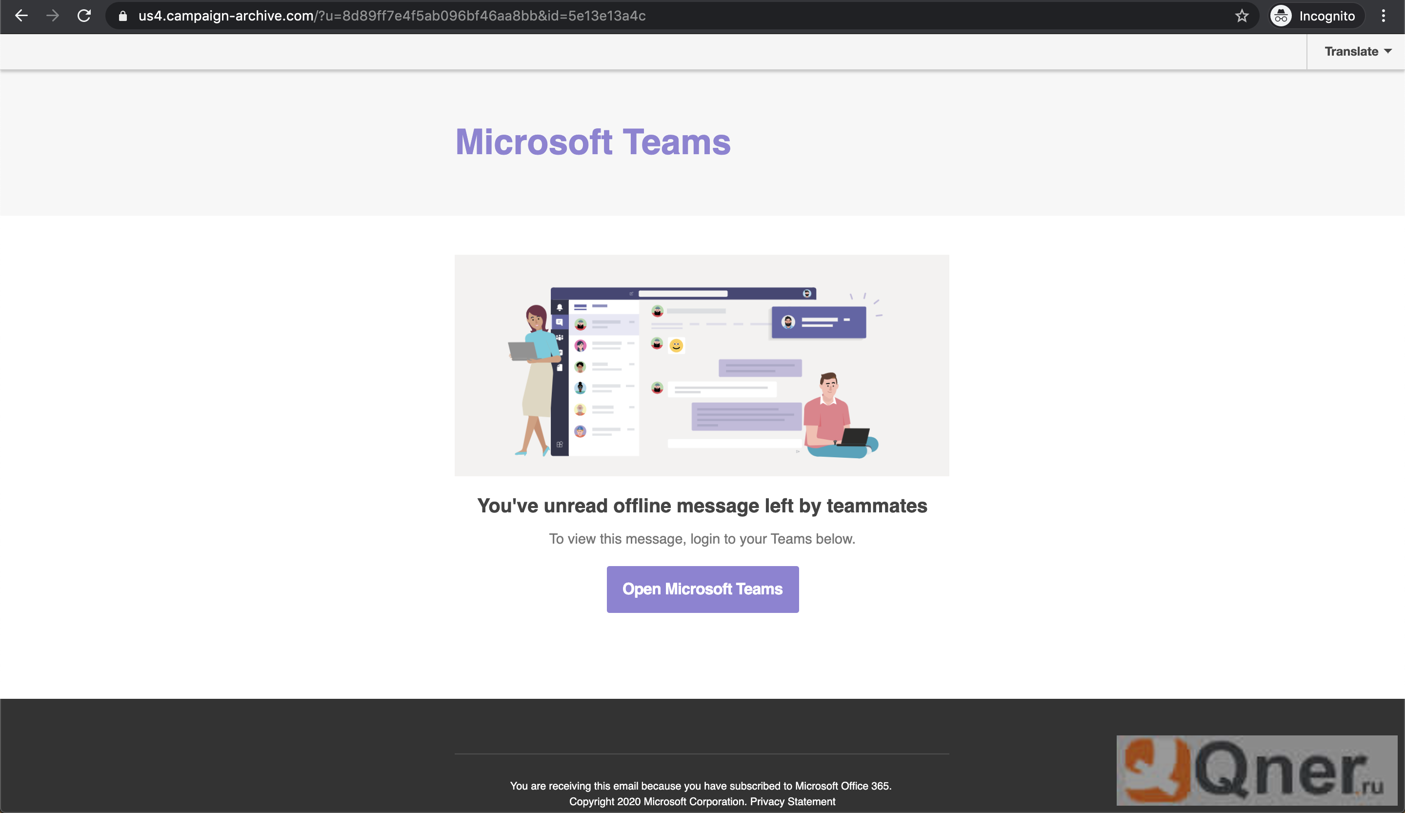This screenshot has height=813, width=1405.
Task: Expand the Translate dropdown
Action: (1357, 52)
